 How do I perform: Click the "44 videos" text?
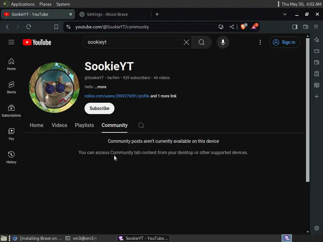162,78
